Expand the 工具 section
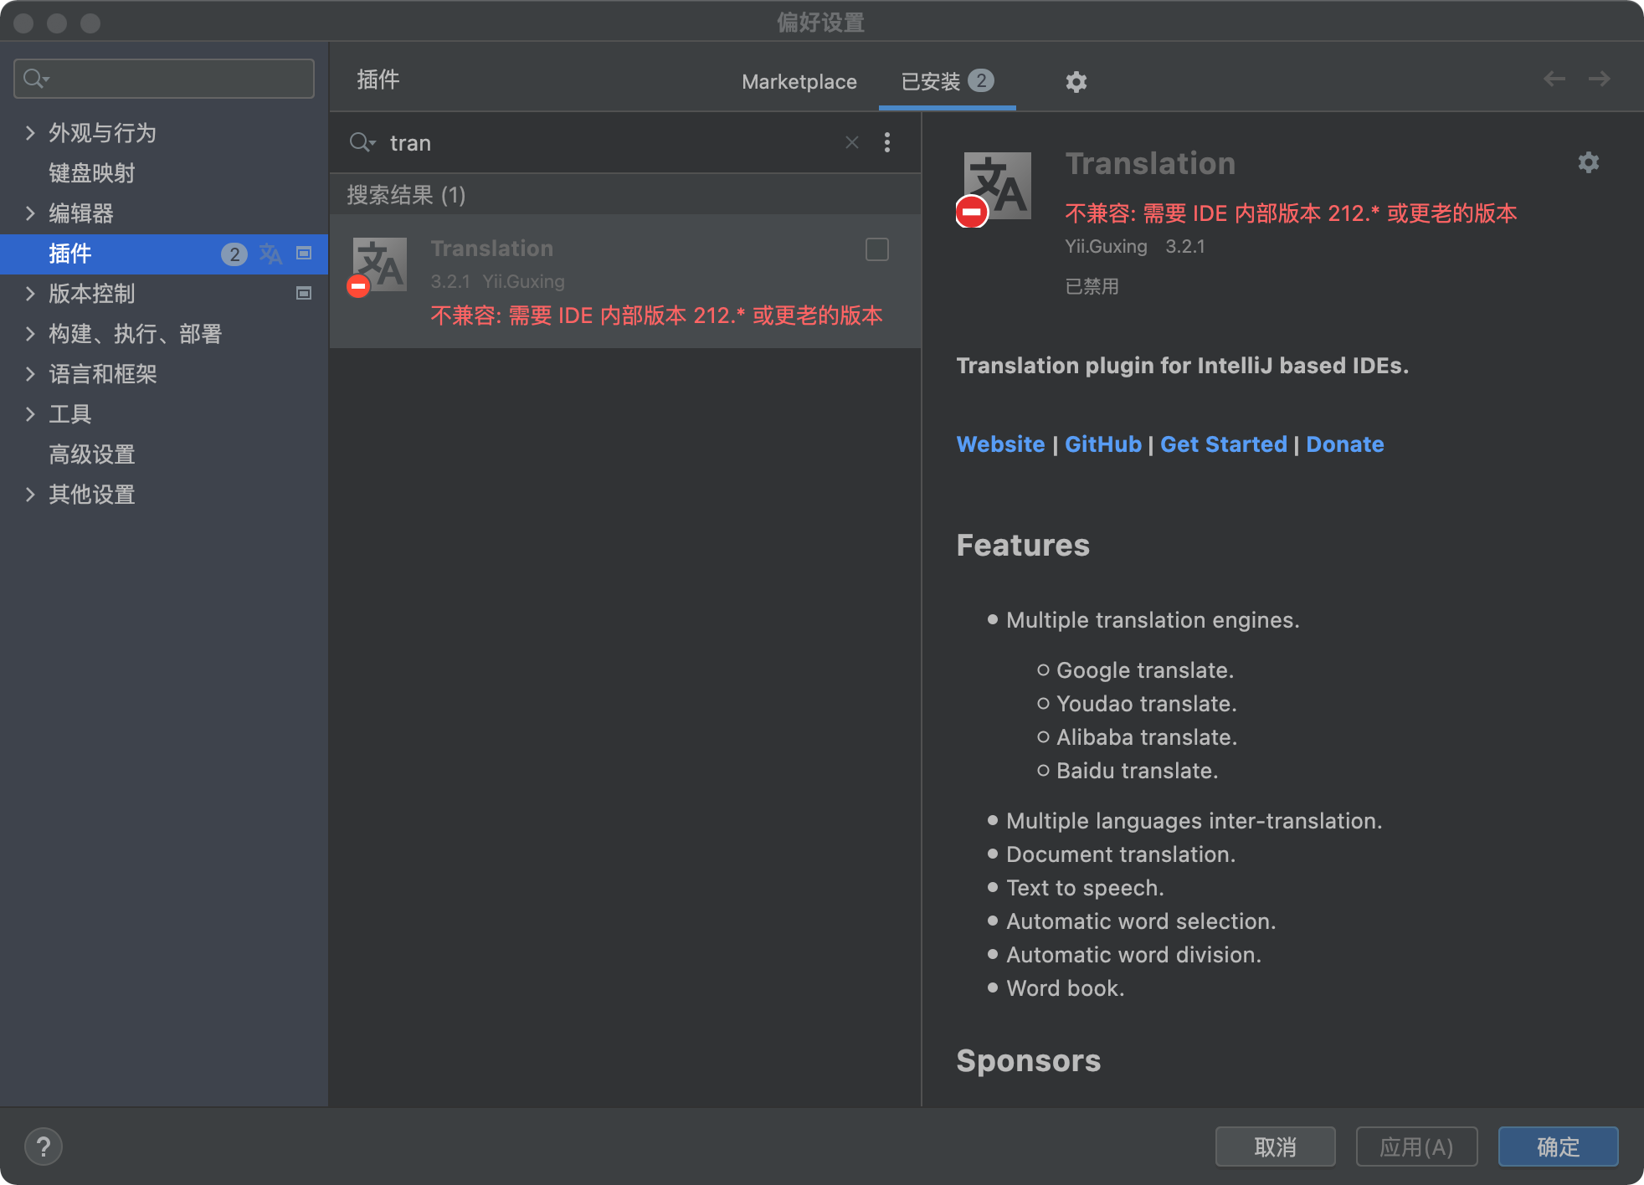Screen dimensions: 1644x1185 30,413
